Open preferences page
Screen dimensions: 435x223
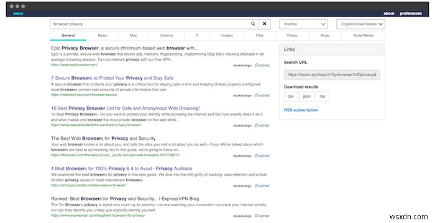(411, 13)
